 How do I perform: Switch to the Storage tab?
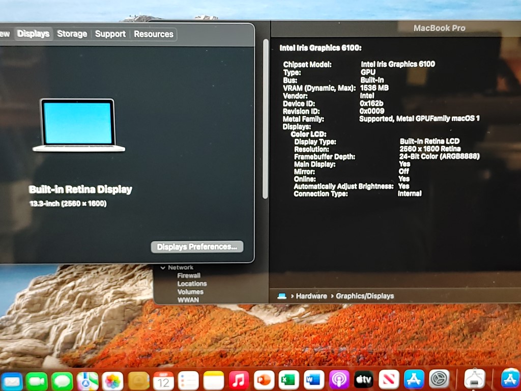point(72,34)
